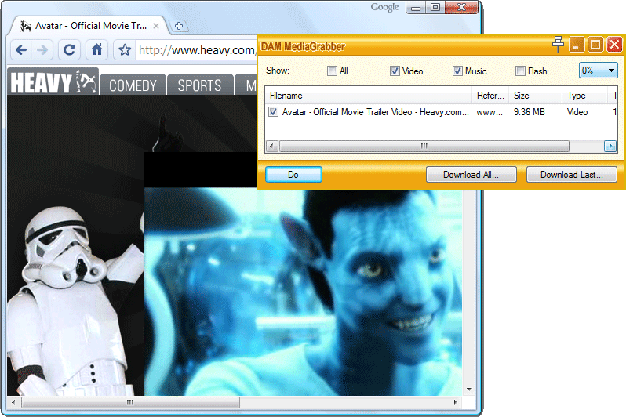Click the MediaGrabber list right scroll arrow
626x417 pixels.
click(x=610, y=146)
